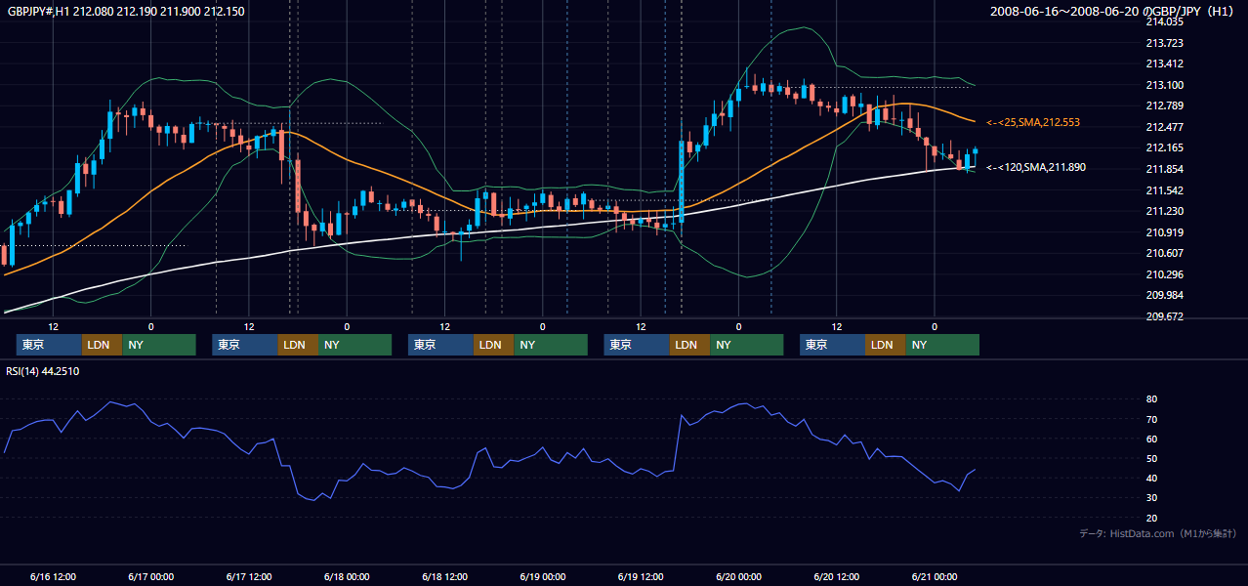Click the 6/16 12:00 date label

point(53,577)
